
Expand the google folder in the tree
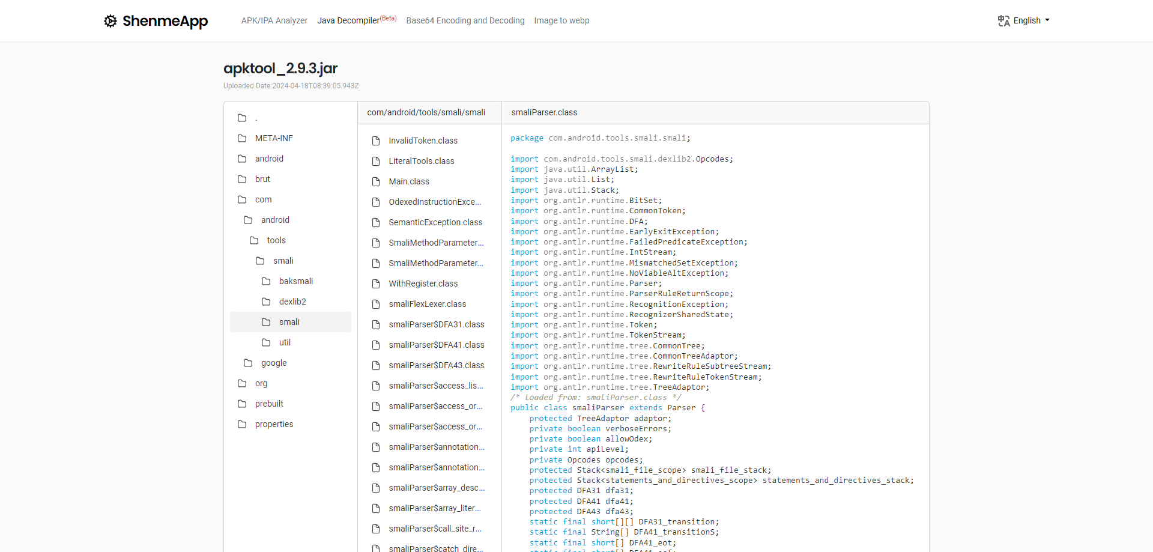pyautogui.click(x=274, y=363)
